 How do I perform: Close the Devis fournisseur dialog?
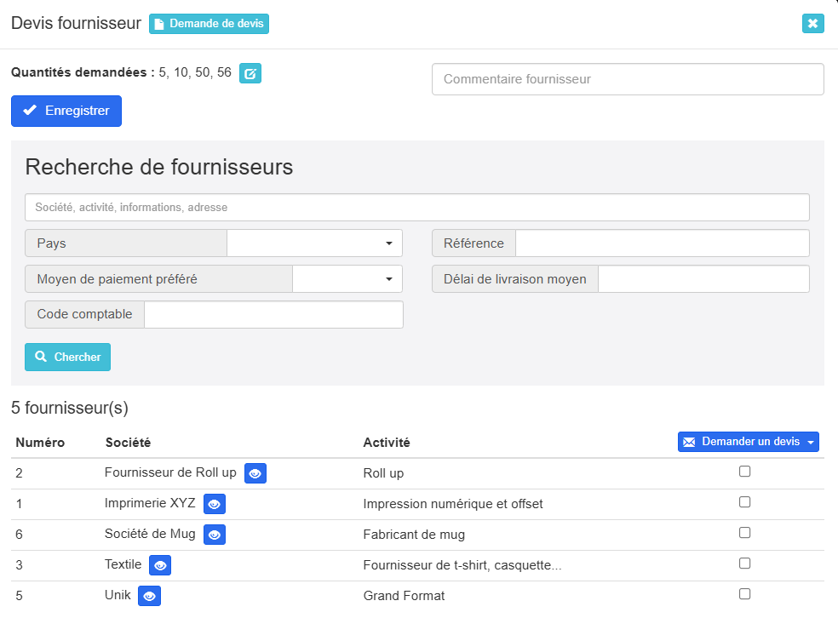(812, 24)
